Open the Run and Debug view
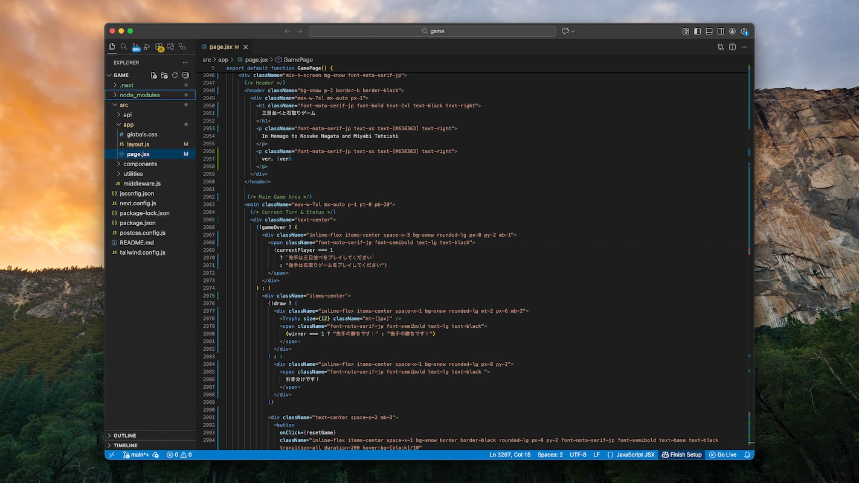859x483 pixels. coord(147,46)
